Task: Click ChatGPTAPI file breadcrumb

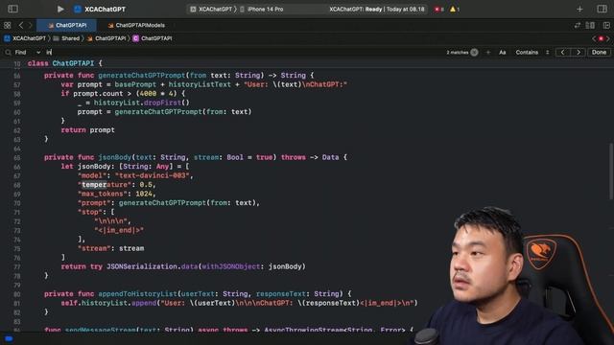Action: click(x=106, y=38)
